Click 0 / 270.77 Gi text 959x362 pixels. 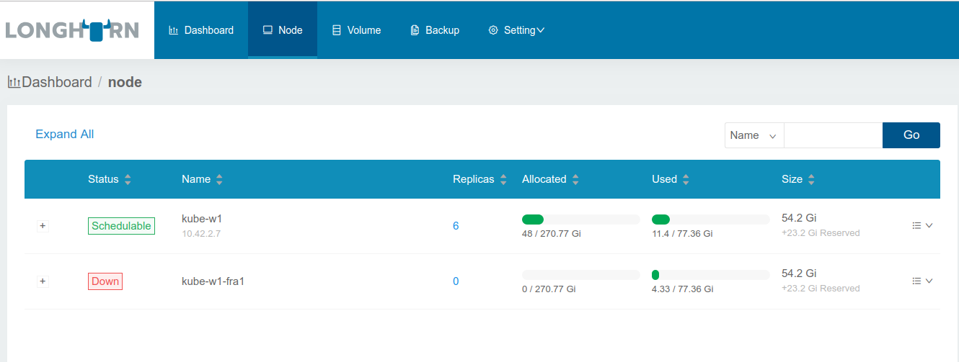click(549, 289)
